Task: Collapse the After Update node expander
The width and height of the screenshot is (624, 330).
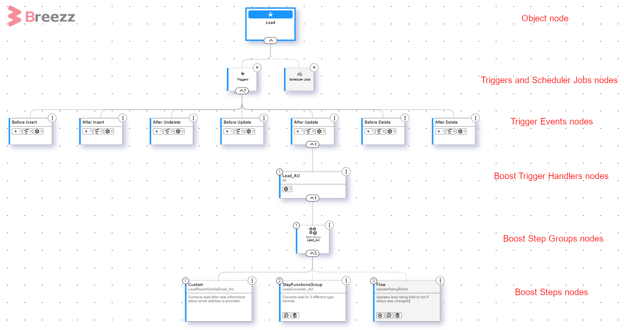Action: 312,144
